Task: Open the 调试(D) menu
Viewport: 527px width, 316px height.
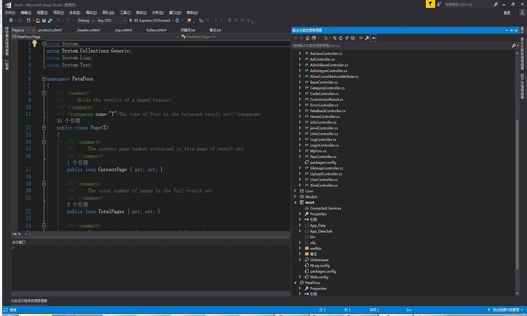Action: coord(91,13)
